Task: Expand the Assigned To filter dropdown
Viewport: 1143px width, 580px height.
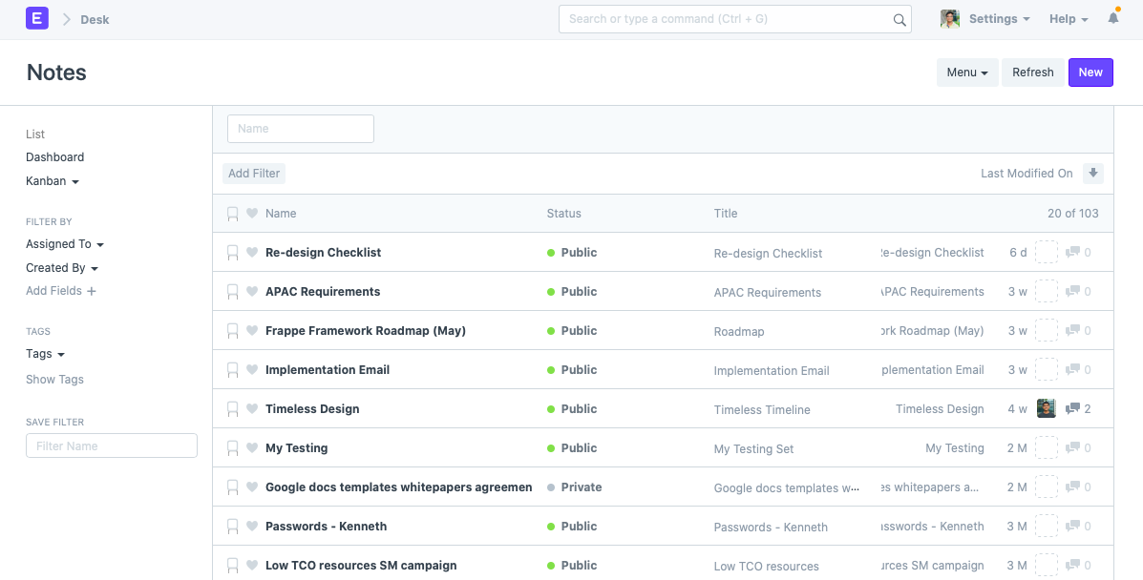Action: 65,244
